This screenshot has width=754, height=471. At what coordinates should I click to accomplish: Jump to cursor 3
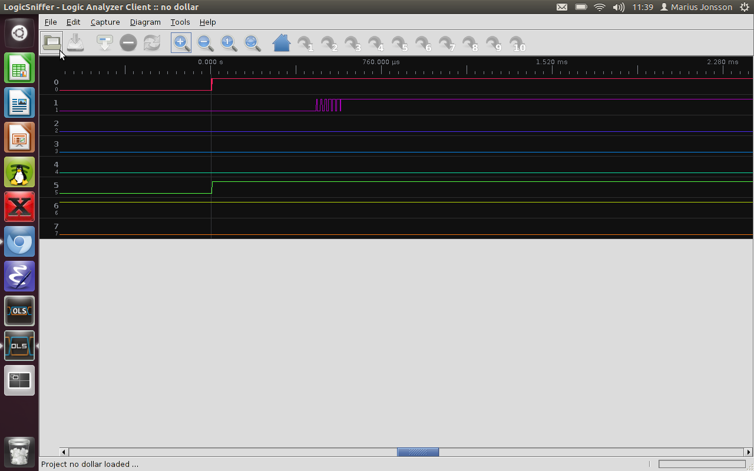click(x=352, y=44)
